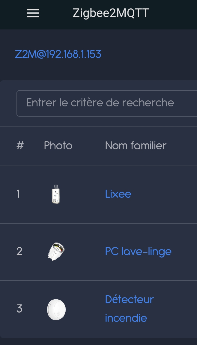Open the PC lave-linge device link
Viewport: 197px width, 345px height.
tap(138, 251)
